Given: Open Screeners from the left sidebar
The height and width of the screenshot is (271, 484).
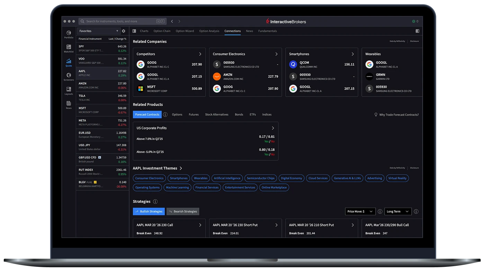Looking at the screenshot, I should pyautogui.click(x=69, y=77).
